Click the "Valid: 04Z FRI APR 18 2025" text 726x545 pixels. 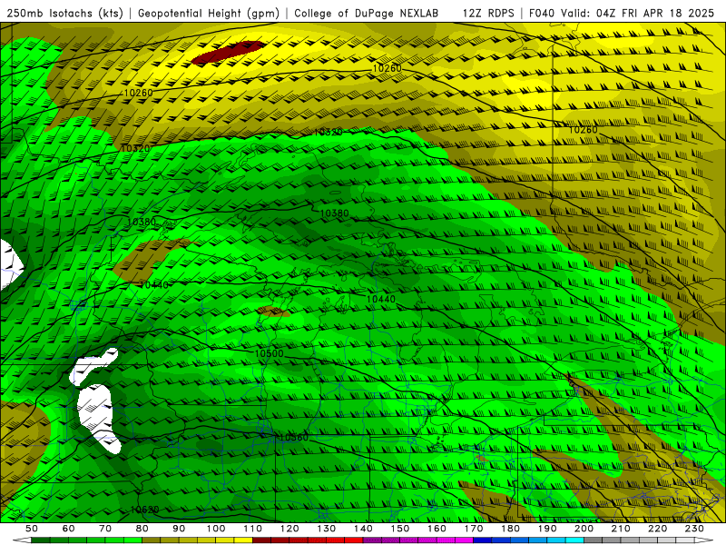tap(638, 14)
